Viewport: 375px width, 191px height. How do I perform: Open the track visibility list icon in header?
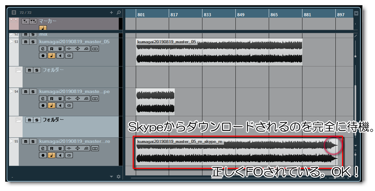tap(14, 12)
